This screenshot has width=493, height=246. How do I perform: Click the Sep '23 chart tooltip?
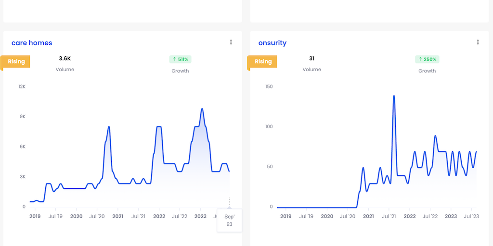pyautogui.click(x=229, y=220)
